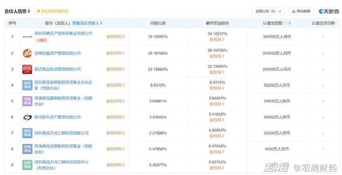
Task: Click the 200000万人民币 cell
Action: point(277,69)
